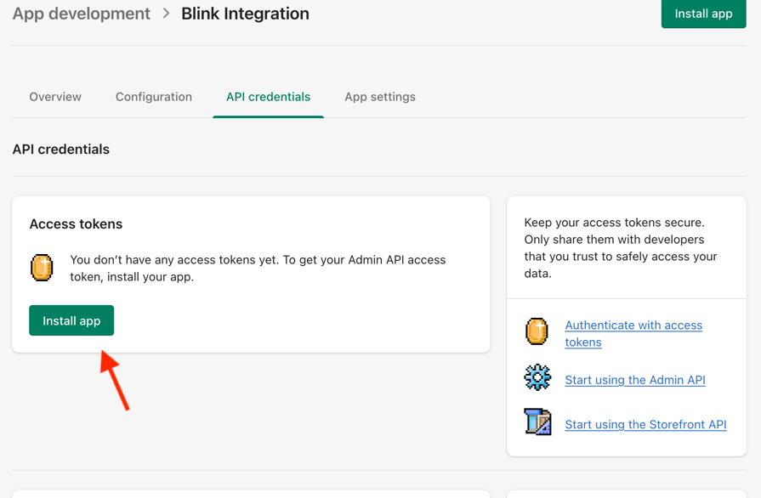Click Install app button in Access tokens card
This screenshot has height=498, width=761.
click(x=71, y=320)
